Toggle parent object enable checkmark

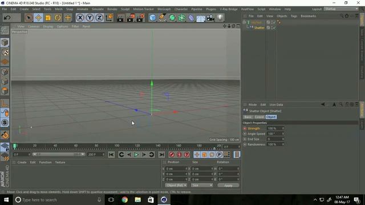pyautogui.click(x=274, y=22)
